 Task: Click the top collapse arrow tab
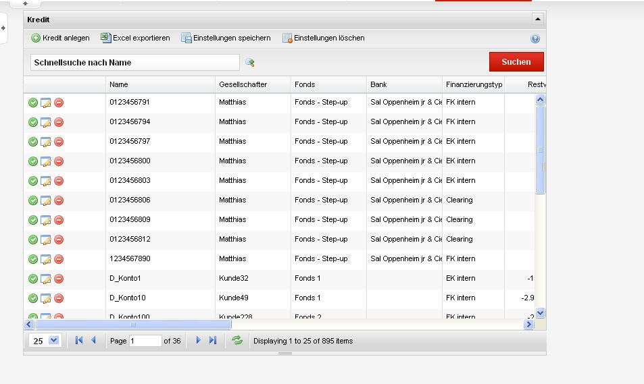(25, 3)
